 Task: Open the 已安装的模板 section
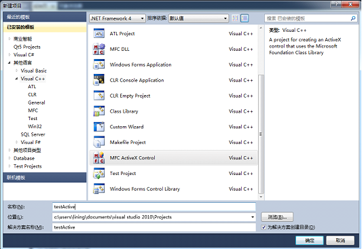pos(45,27)
